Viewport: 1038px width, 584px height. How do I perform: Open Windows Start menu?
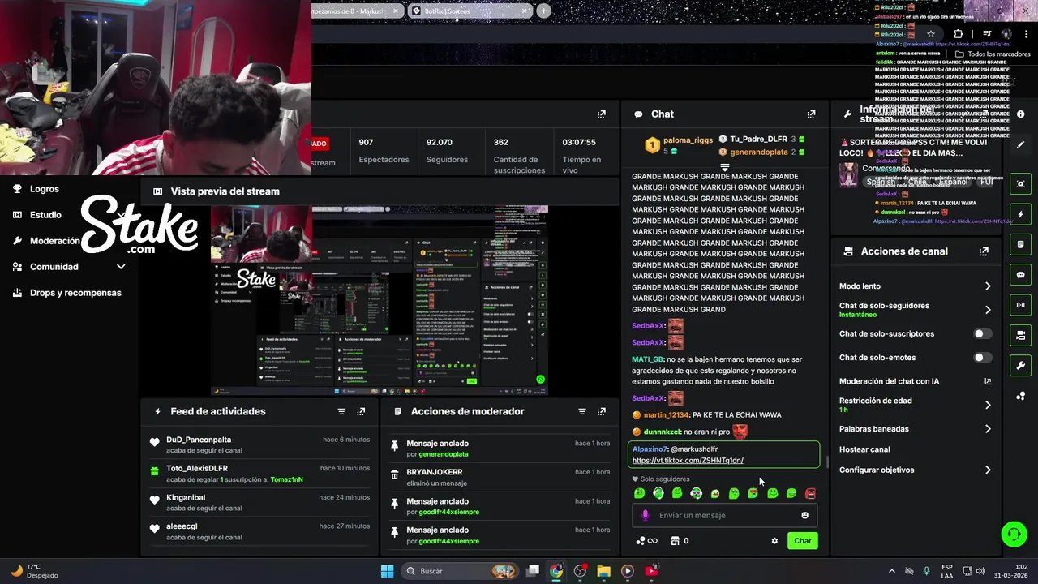388,571
